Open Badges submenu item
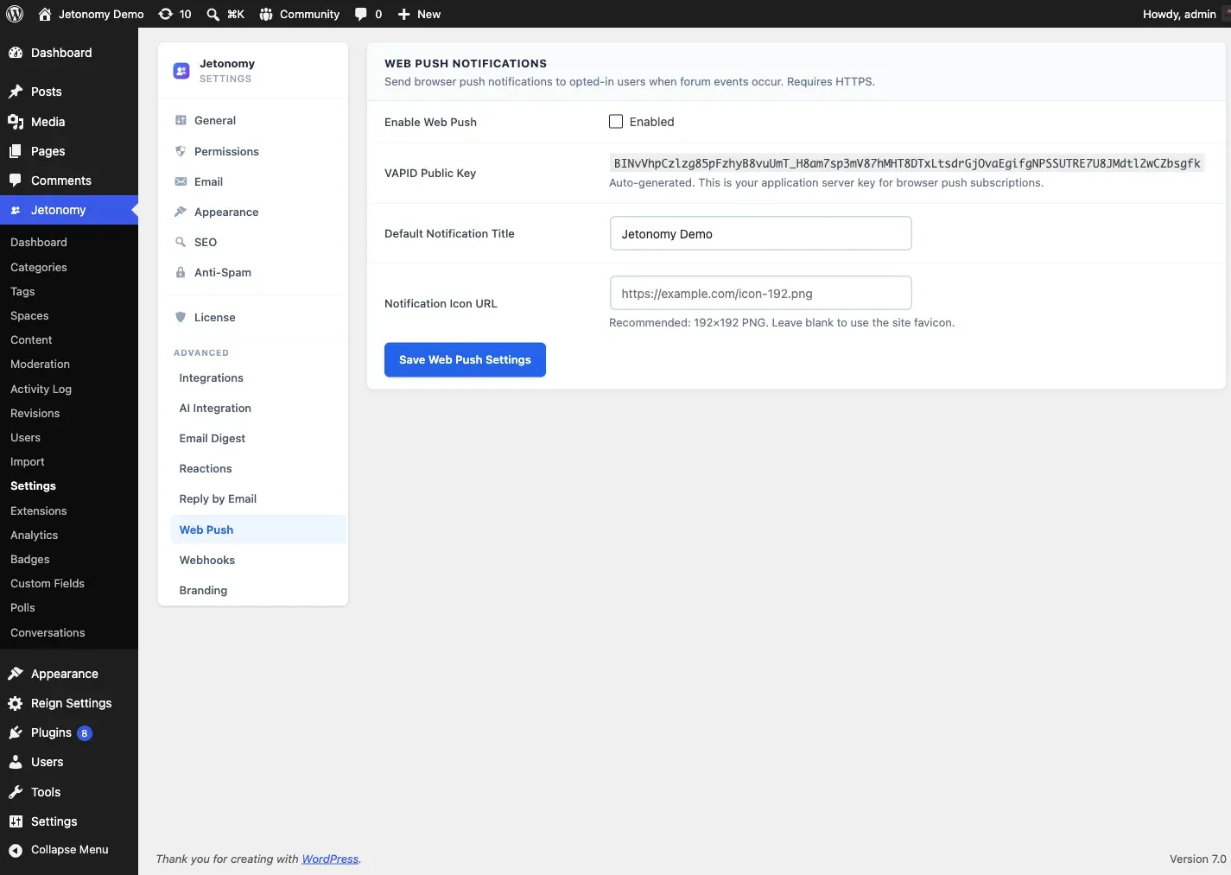 30,559
